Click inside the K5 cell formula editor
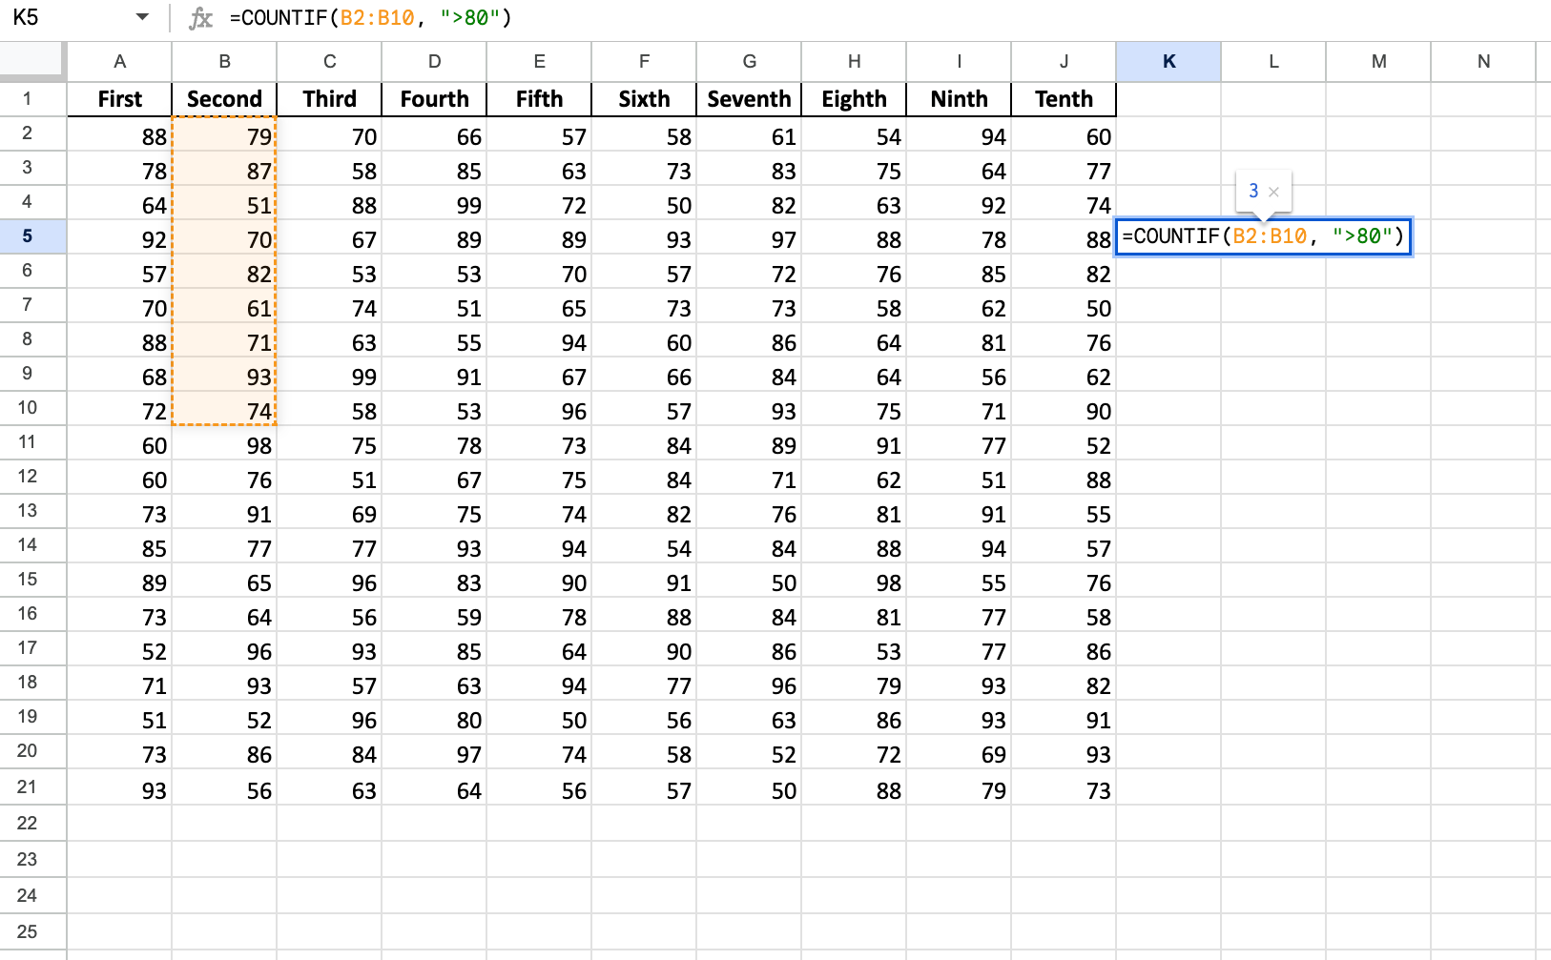Image resolution: width=1551 pixels, height=960 pixels. [1263, 236]
